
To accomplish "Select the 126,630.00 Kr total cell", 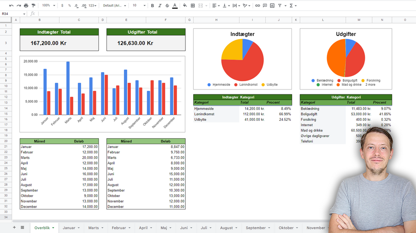I will [146, 43].
